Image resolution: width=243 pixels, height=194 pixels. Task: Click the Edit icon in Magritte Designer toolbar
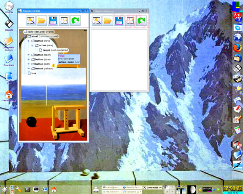point(130,21)
